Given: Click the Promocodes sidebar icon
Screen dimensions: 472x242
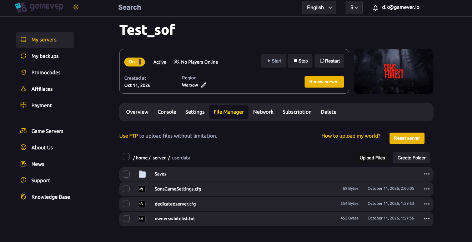Looking at the screenshot, I should tap(24, 73).
